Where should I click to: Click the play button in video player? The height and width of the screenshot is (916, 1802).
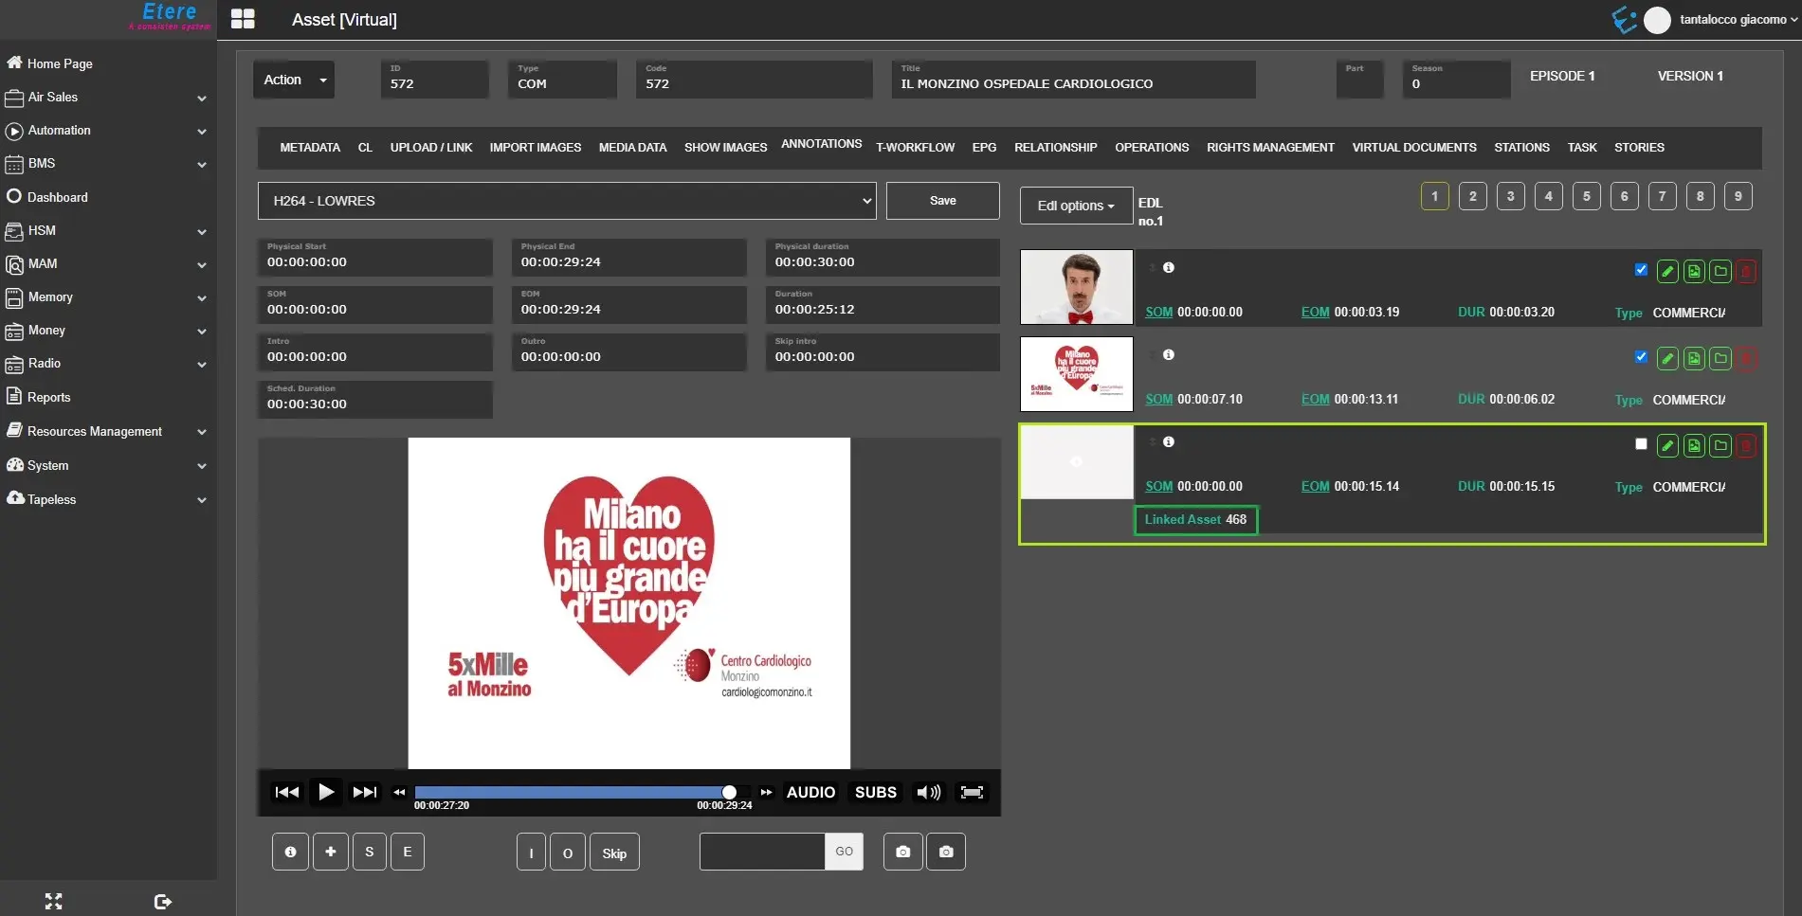click(x=325, y=792)
